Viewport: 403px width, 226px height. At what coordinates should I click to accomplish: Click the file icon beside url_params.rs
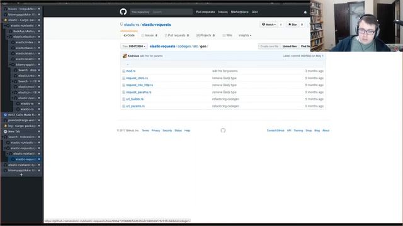coord(123,106)
